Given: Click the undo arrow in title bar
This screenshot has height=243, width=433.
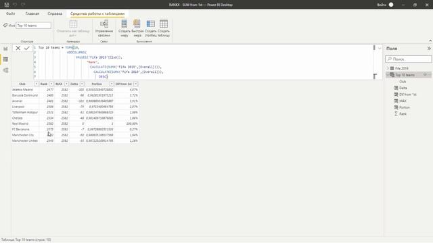Looking at the screenshot, I should point(15,5).
